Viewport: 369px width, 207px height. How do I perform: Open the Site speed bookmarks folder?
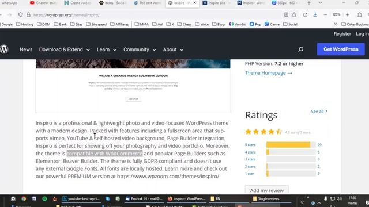tap(96, 24)
